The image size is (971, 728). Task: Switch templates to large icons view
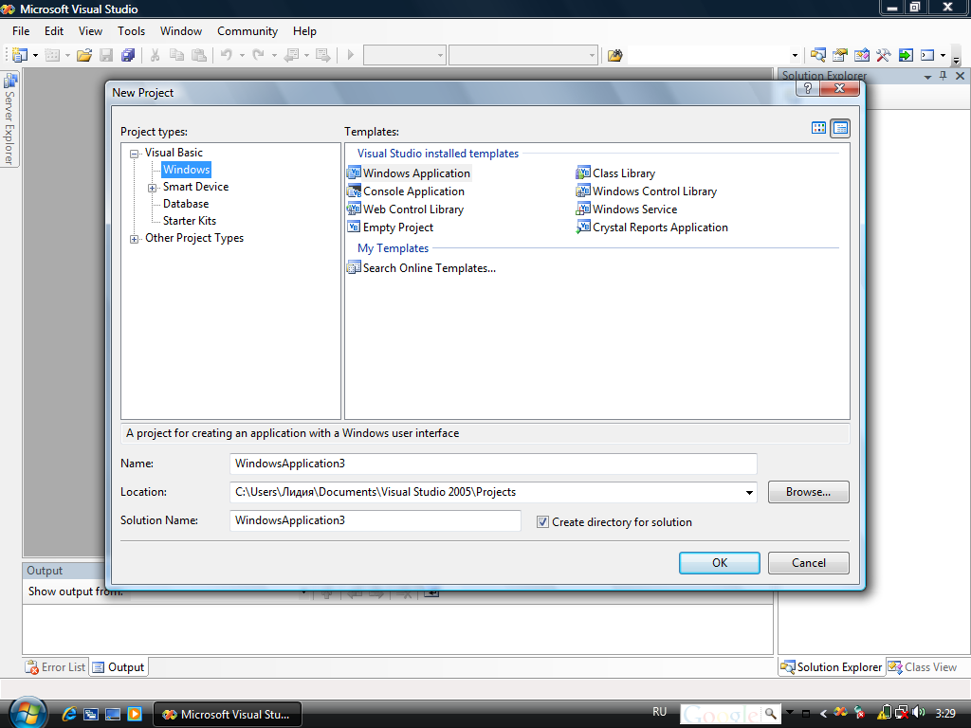[x=818, y=128]
